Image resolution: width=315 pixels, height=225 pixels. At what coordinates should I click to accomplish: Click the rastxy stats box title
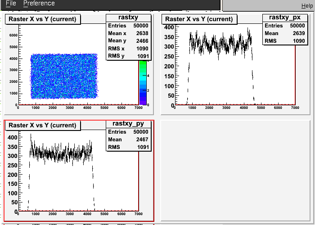[128, 17]
